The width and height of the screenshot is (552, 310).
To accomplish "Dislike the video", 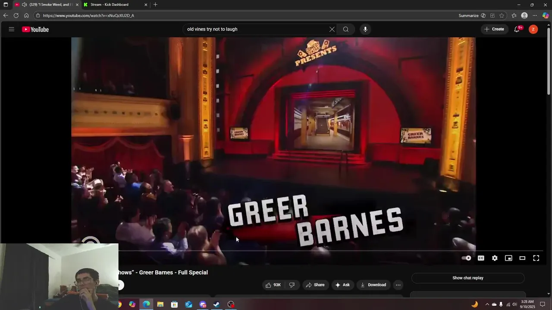I will pyautogui.click(x=292, y=285).
